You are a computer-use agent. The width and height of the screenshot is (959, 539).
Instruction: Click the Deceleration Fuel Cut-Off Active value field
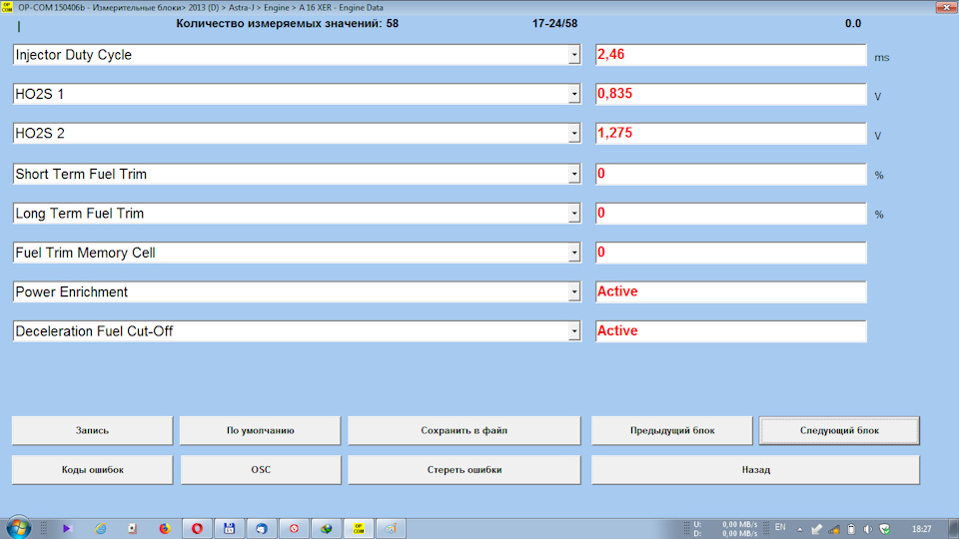tap(731, 331)
